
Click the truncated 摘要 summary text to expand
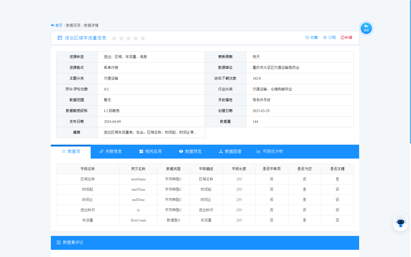pyautogui.click(x=150, y=132)
